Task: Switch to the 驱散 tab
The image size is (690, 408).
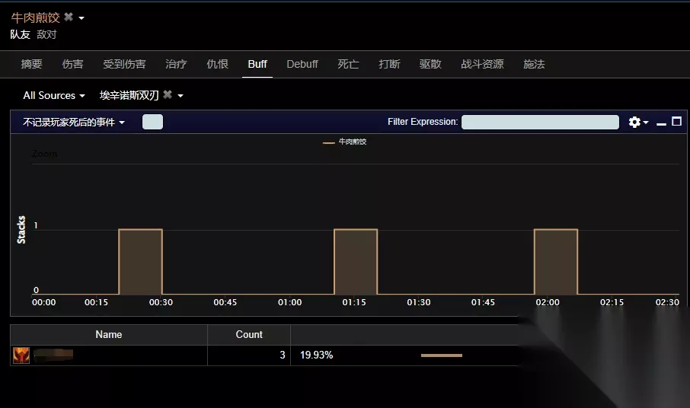Action: (x=430, y=64)
